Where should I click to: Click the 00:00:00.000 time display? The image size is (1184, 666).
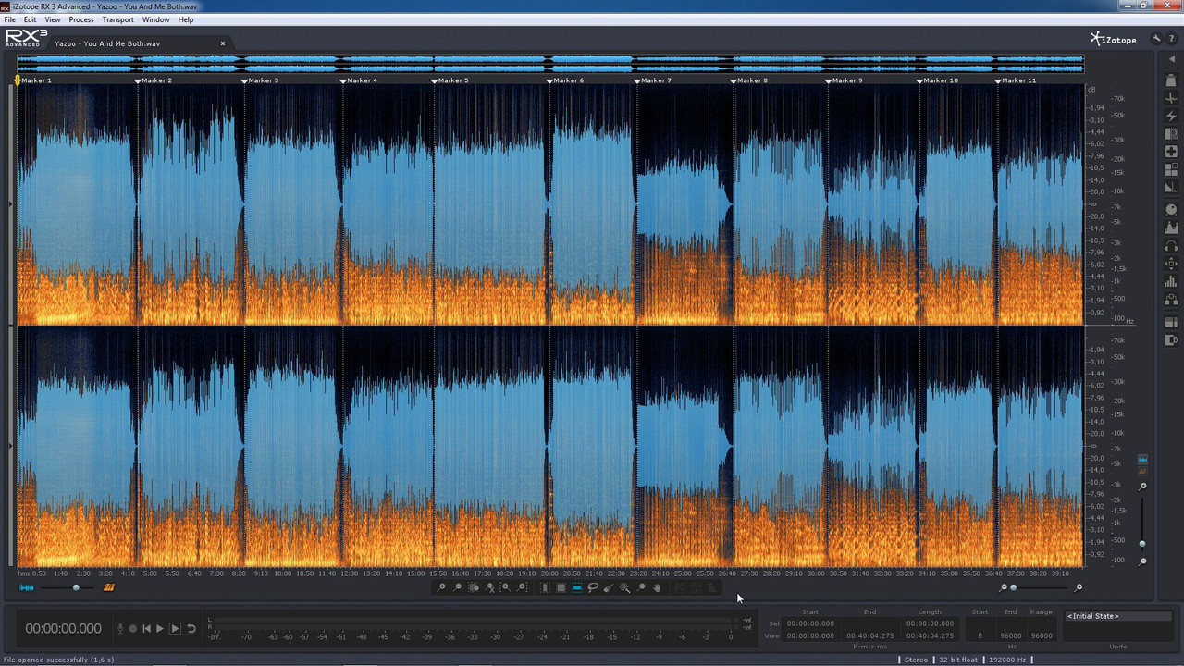(x=63, y=628)
